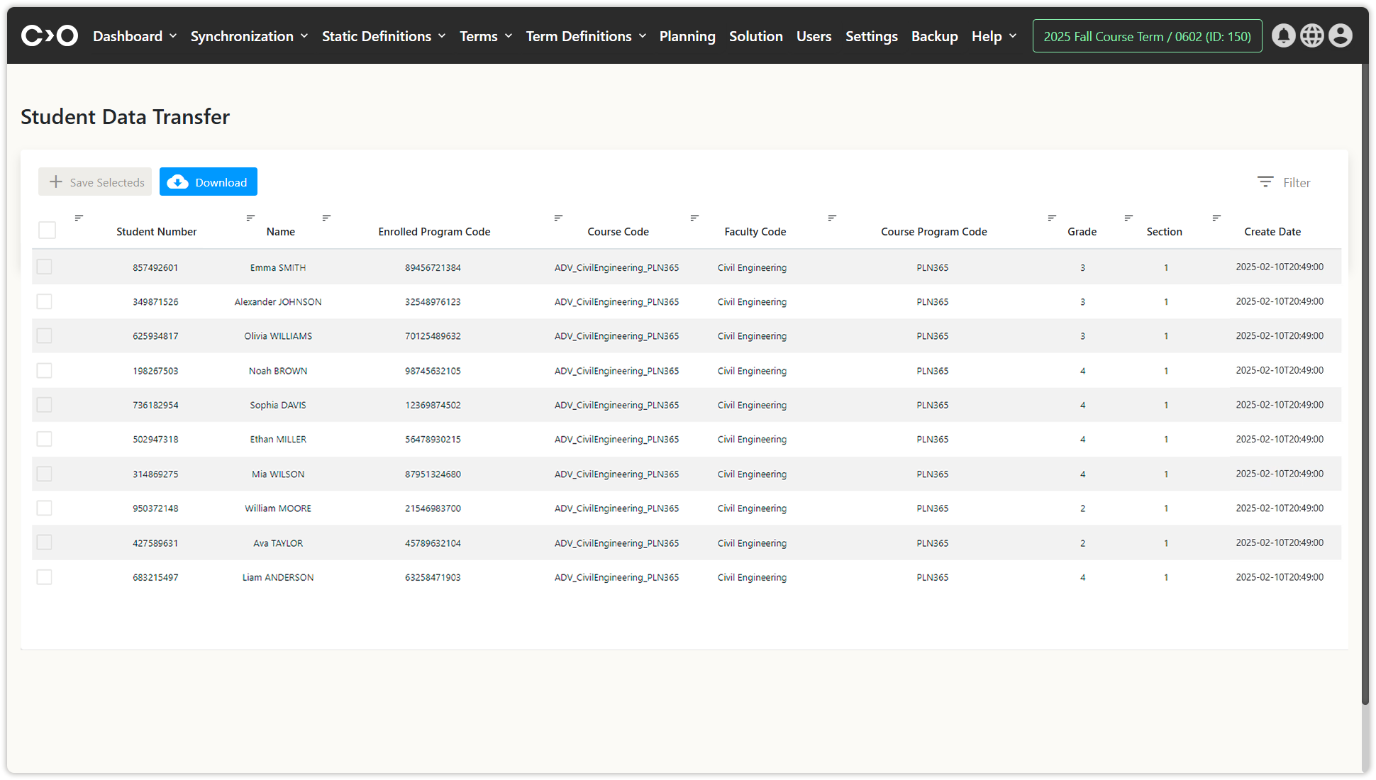Click sort icon beside Student Number column
This screenshot has width=1376, height=780.
pyautogui.click(x=79, y=218)
